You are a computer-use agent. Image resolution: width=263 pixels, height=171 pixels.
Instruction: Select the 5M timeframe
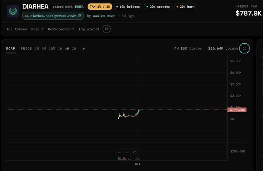pos(44,48)
